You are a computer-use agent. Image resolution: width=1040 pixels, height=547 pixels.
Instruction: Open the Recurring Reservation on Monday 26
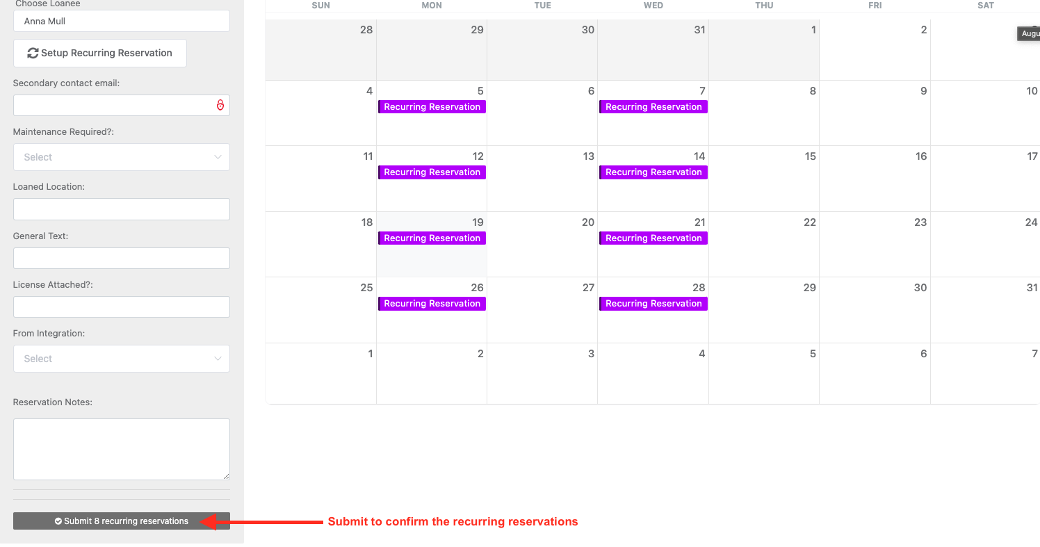click(432, 304)
